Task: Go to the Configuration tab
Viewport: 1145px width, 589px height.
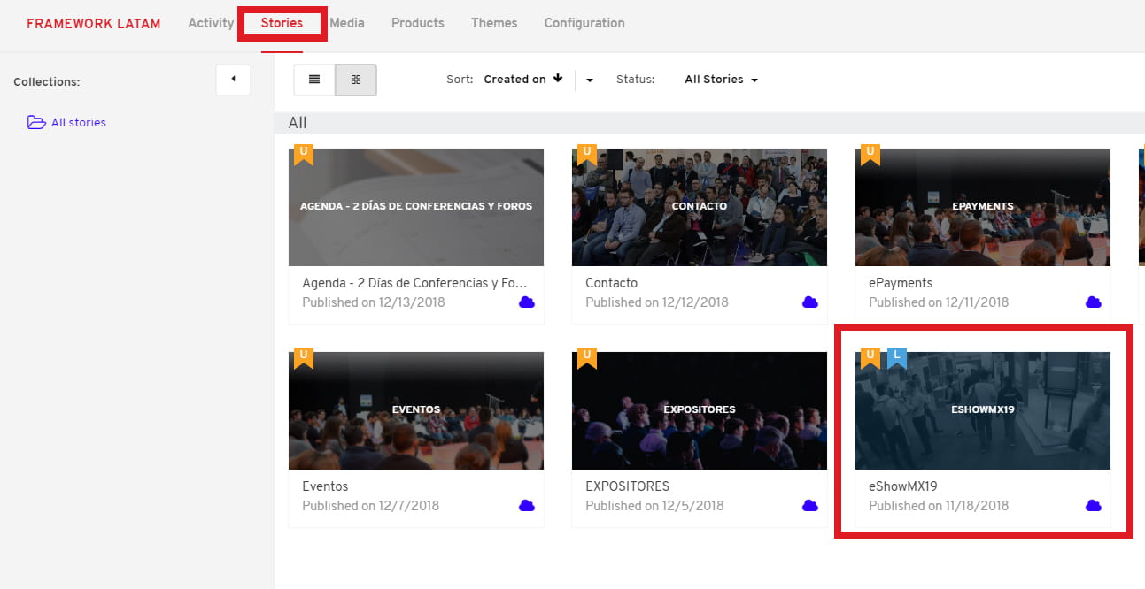Action: [584, 23]
